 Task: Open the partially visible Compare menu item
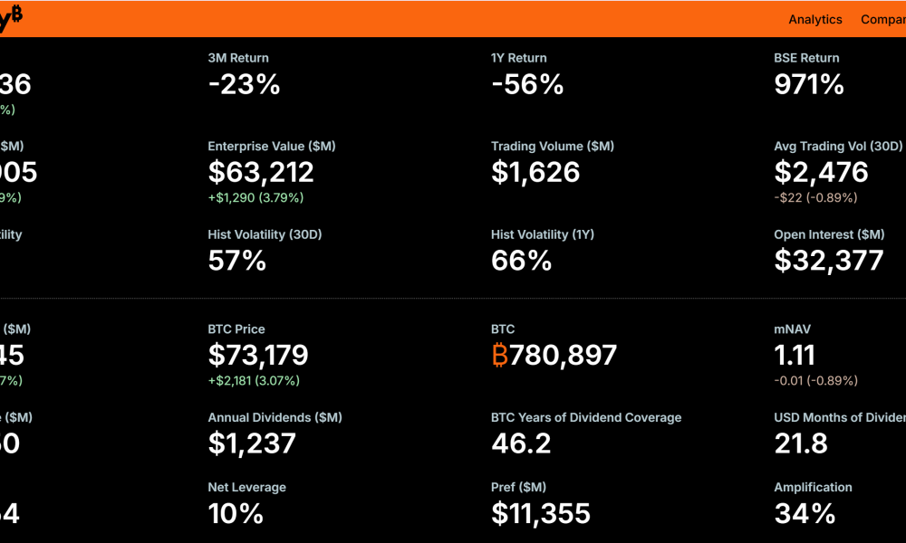coord(882,19)
